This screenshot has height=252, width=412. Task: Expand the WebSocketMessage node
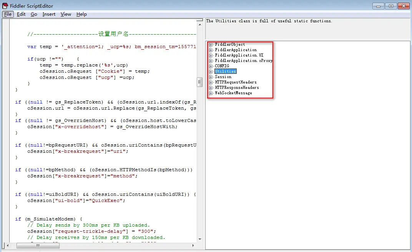coord(211,93)
